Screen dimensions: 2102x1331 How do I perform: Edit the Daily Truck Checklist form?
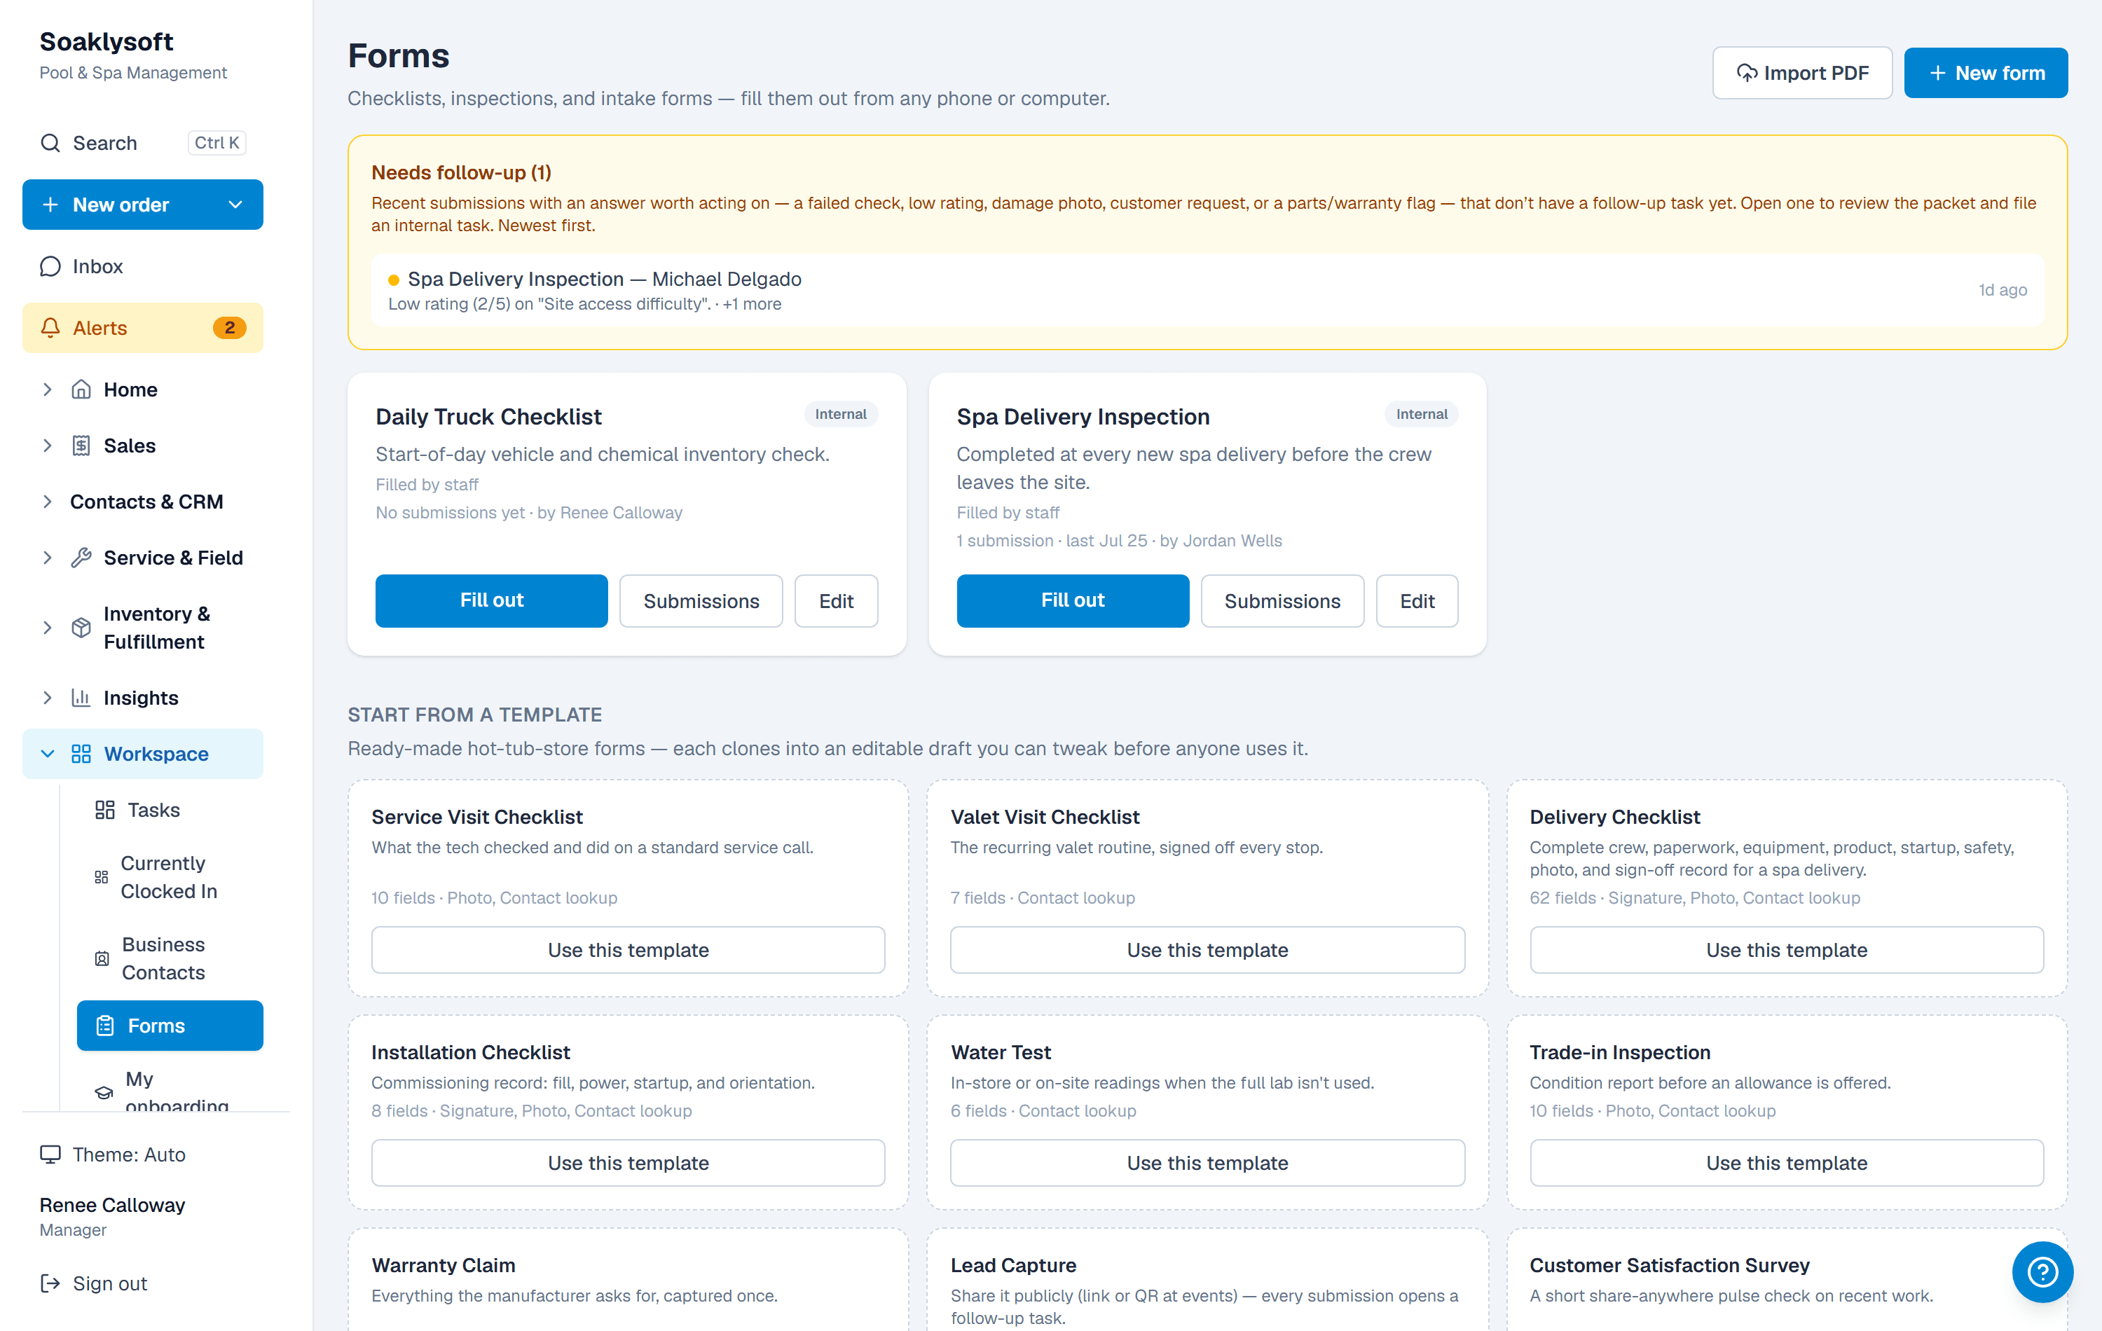click(x=837, y=600)
